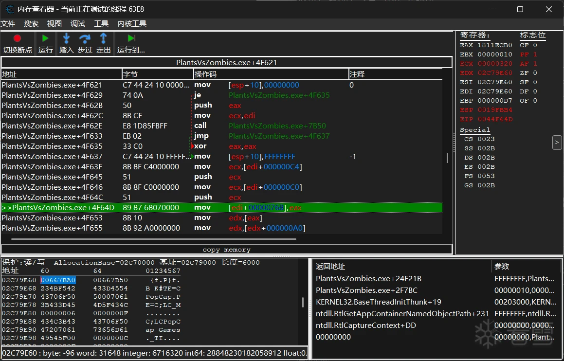Open the 内核工具 menu

tap(132, 24)
